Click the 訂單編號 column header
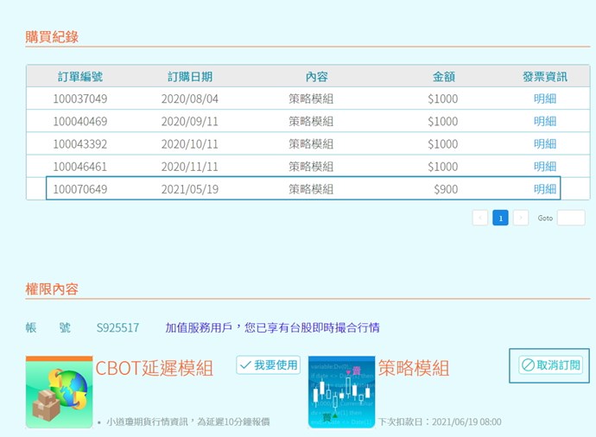 point(80,76)
